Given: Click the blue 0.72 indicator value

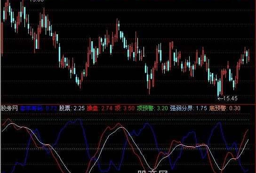Looking at the screenshot, I should tap(51, 108).
